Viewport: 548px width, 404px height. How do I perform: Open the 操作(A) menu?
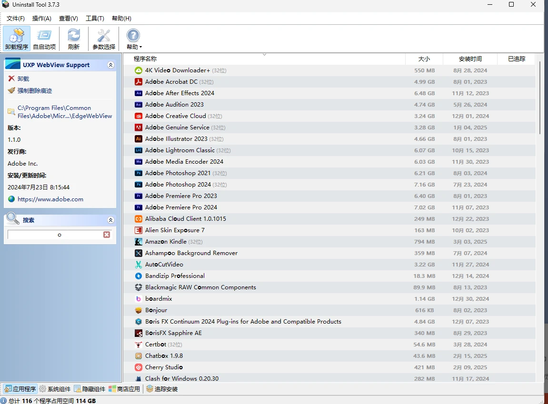(x=41, y=18)
